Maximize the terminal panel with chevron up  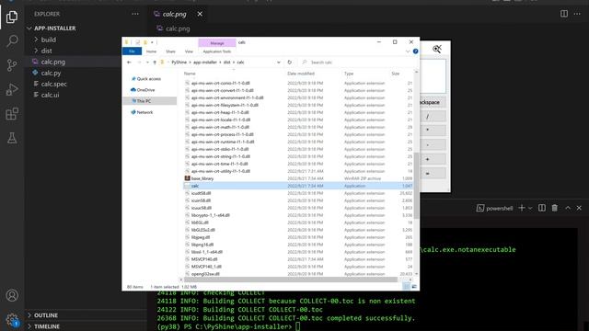coord(568,208)
